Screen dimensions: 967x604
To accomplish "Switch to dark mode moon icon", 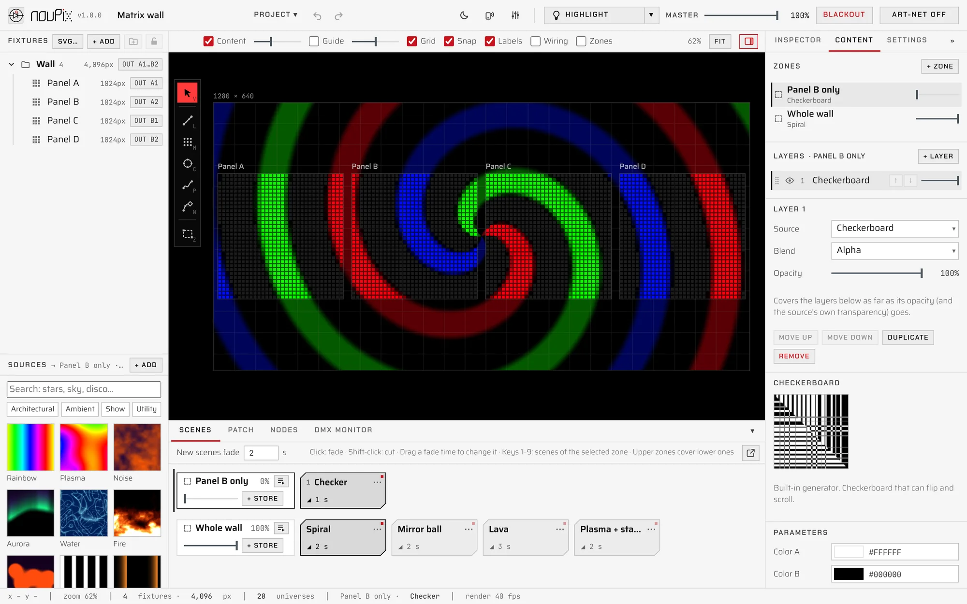I will [x=464, y=15].
